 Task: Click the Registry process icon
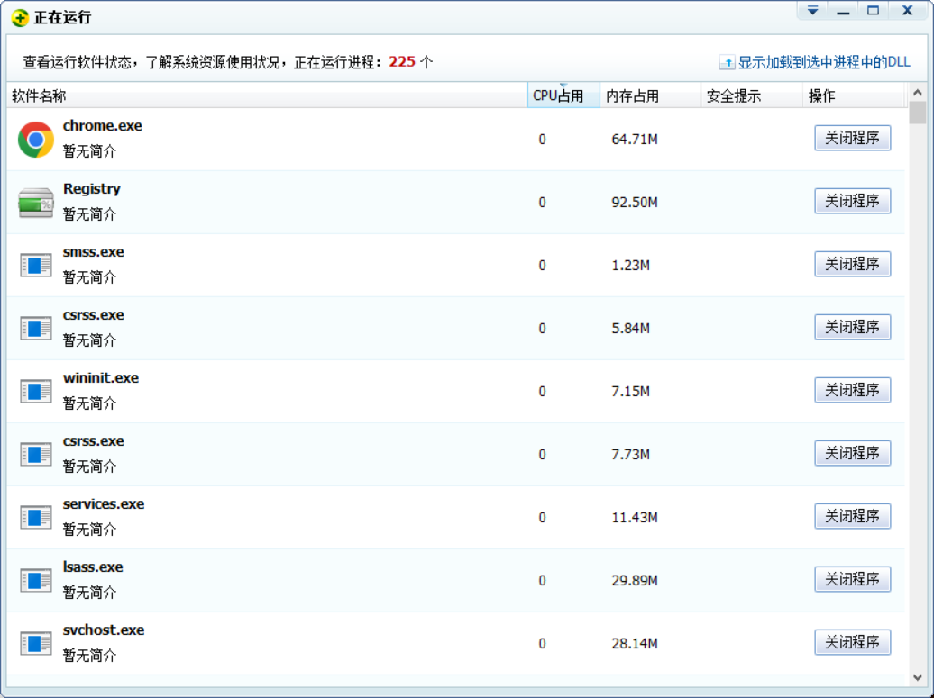pyautogui.click(x=36, y=203)
